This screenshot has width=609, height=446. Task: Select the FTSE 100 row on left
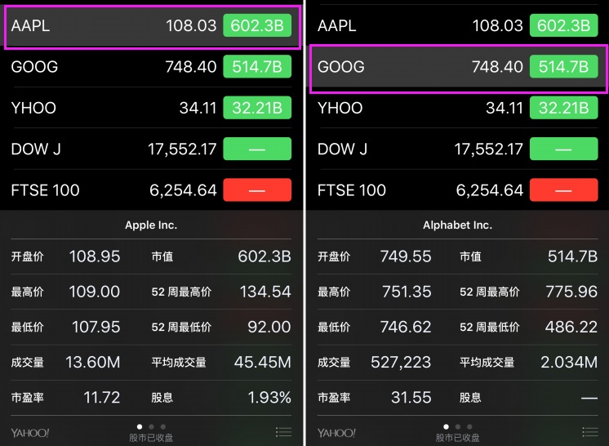(x=152, y=190)
